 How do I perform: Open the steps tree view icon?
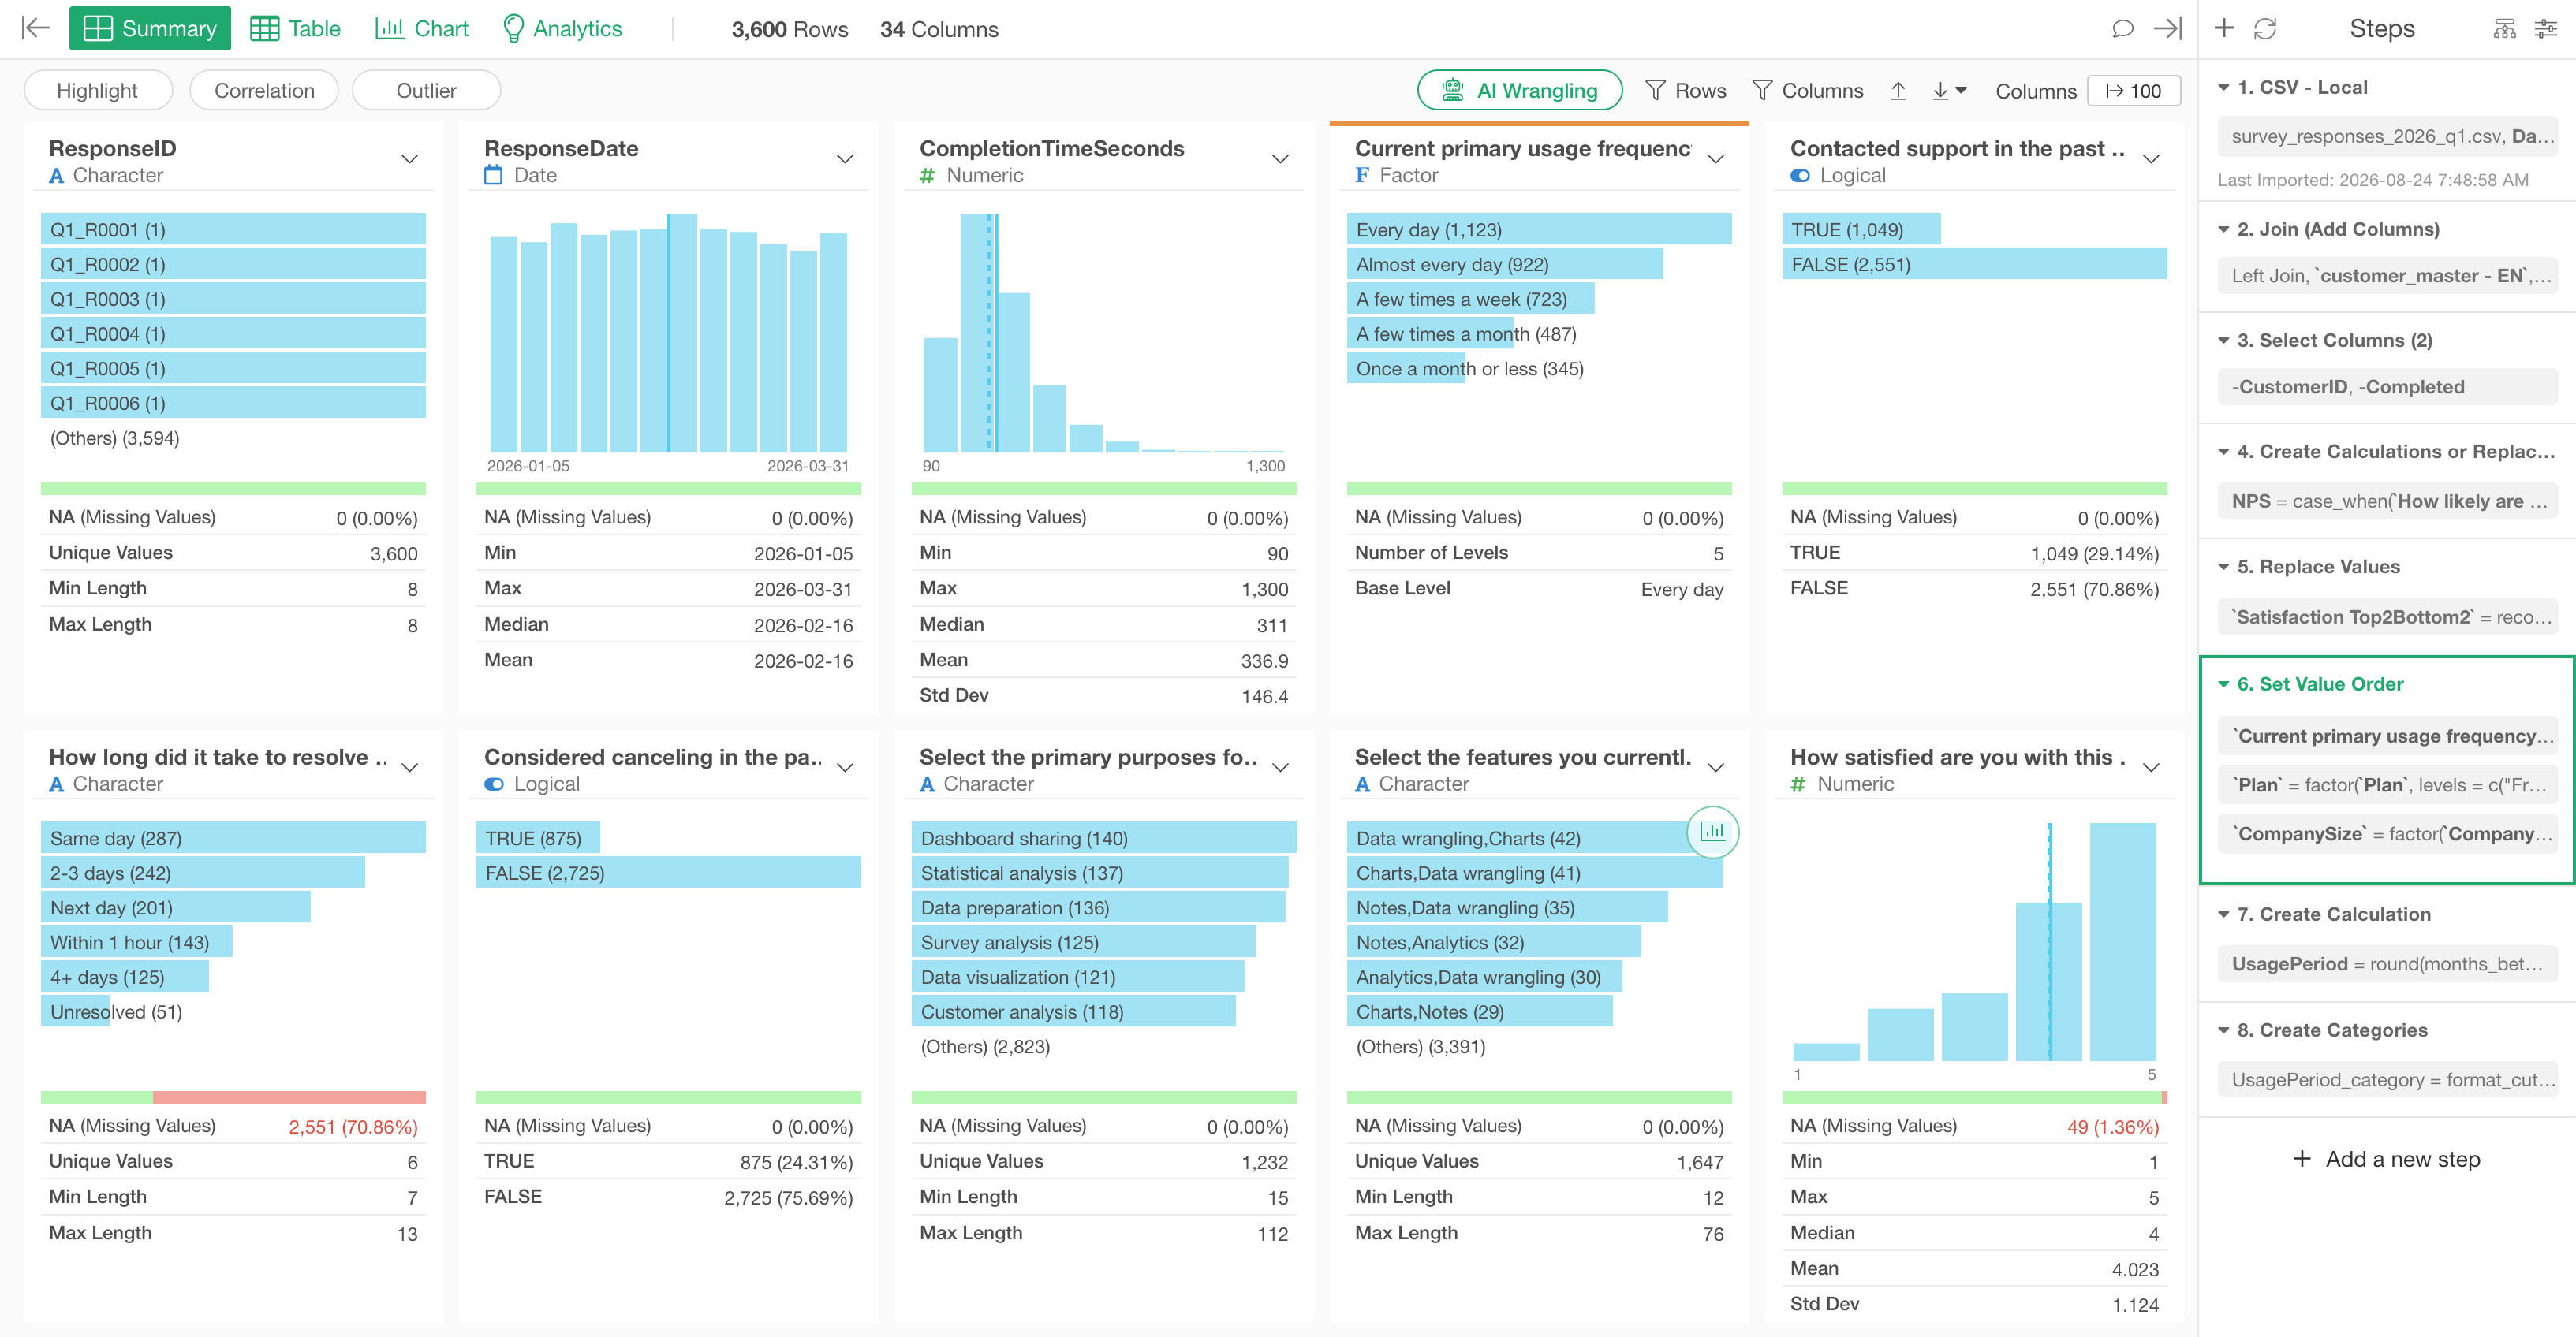[2504, 28]
